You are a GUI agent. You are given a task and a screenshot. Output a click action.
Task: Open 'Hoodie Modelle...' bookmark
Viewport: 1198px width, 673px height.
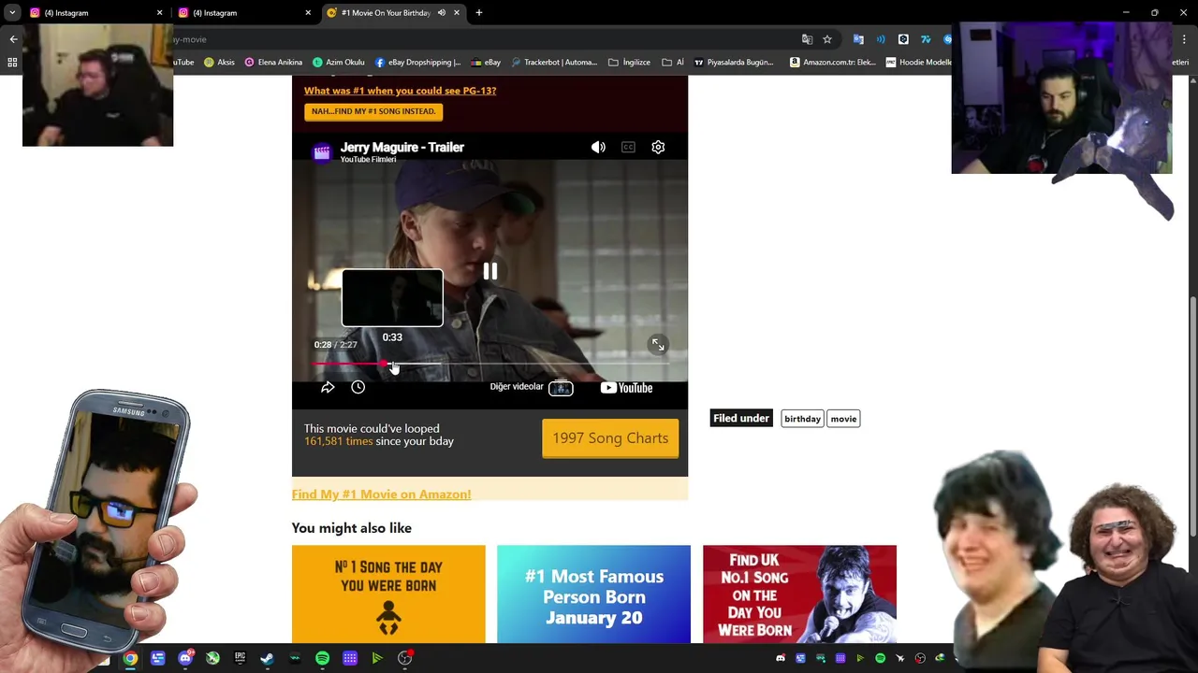click(919, 63)
